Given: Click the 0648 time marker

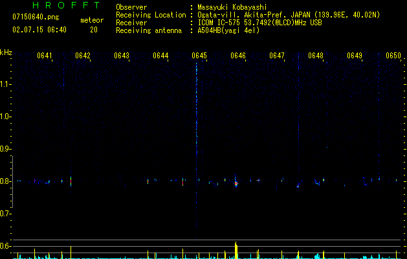Looking at the screenshot, I should tap(316, 56).
